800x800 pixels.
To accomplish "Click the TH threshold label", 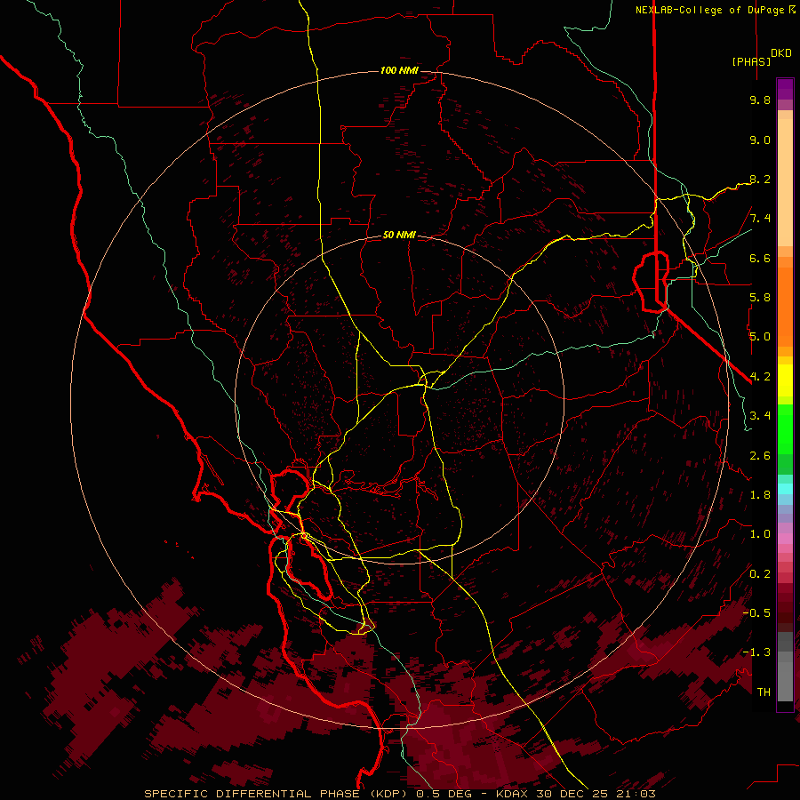I will 764,692.
